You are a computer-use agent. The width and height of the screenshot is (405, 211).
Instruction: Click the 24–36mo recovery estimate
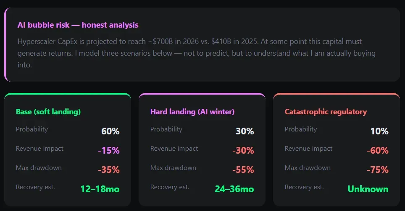pos(234,189)
